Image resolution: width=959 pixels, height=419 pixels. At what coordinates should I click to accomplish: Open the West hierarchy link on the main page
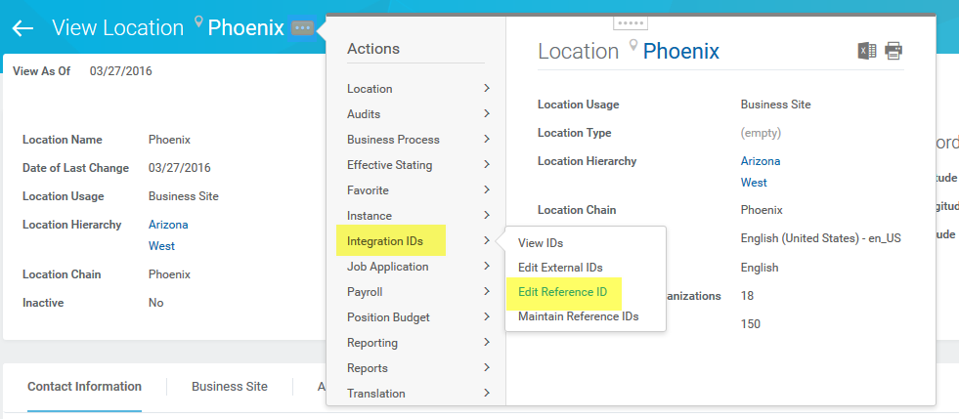(x=161, y=246)
